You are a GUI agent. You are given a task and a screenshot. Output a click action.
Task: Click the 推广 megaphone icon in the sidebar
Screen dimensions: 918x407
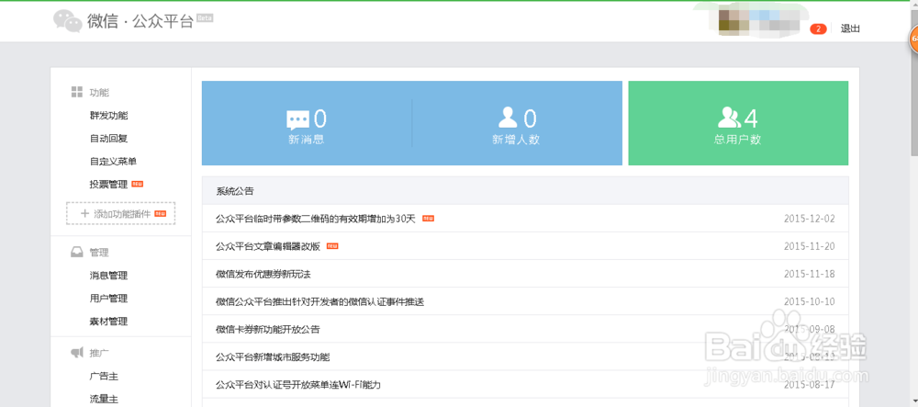coord(77,353)
